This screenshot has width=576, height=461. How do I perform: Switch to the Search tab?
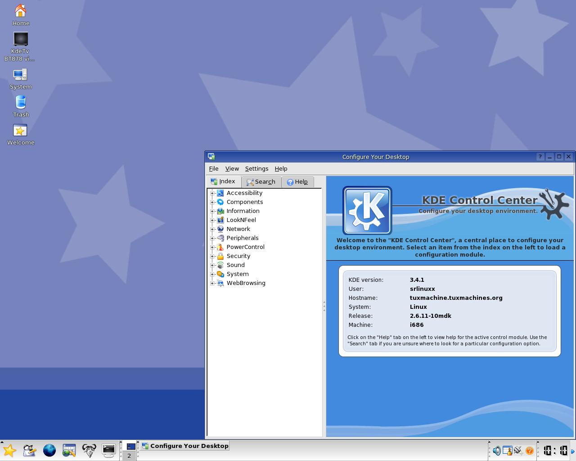point(261,182)
